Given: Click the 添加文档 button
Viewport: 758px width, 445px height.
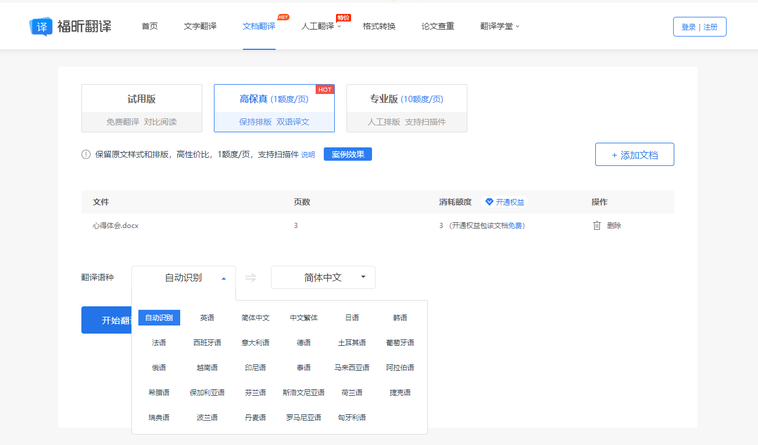Looking at the screenshot, I should click(x=635, y=154).
